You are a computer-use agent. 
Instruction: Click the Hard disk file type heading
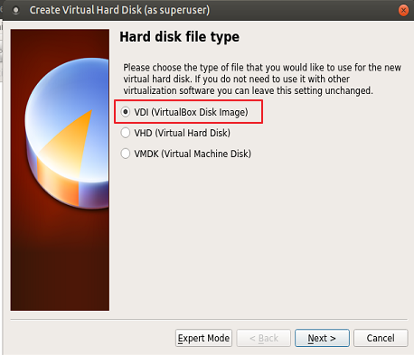tap(180, 37)
